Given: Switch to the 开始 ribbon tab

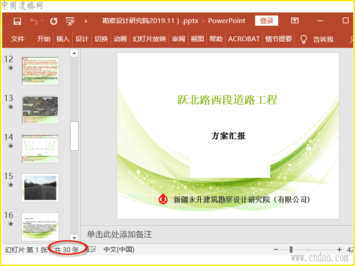Looking at the screenshot, I should (43, 39).
